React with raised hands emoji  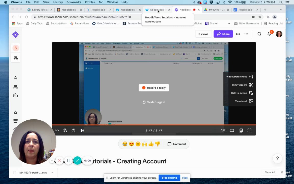click(144, 144)
